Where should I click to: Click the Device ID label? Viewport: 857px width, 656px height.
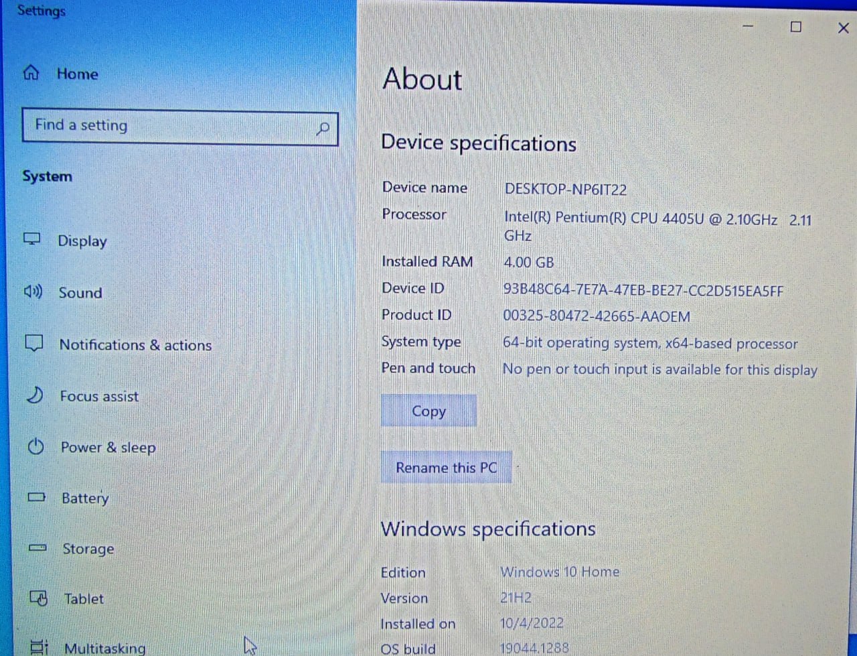tap(413, 288)
